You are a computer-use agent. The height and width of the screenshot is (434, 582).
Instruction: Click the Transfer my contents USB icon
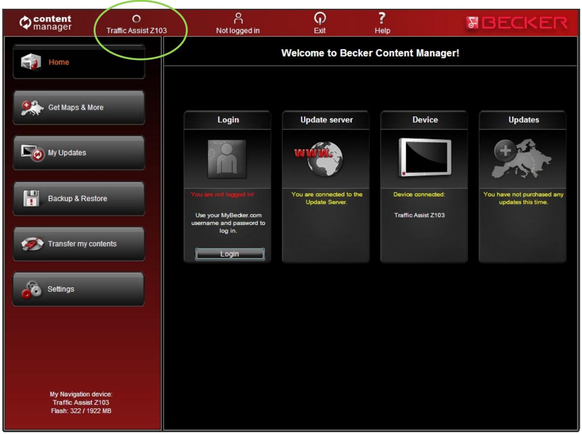[x=32, y=244]
